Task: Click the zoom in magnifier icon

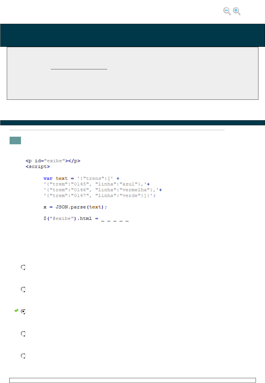Action: 236,11
